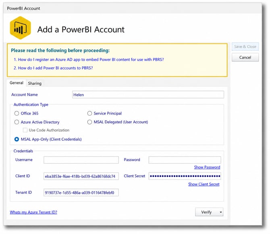
Task: Click the Authentication Type group label
Action: coord(31,105)
